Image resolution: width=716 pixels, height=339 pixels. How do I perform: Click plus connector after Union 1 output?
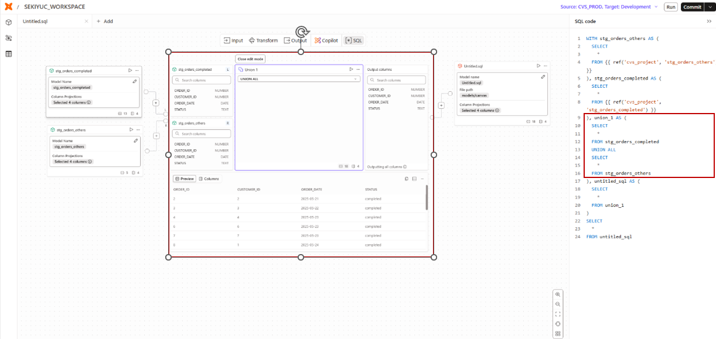point(441,105)
